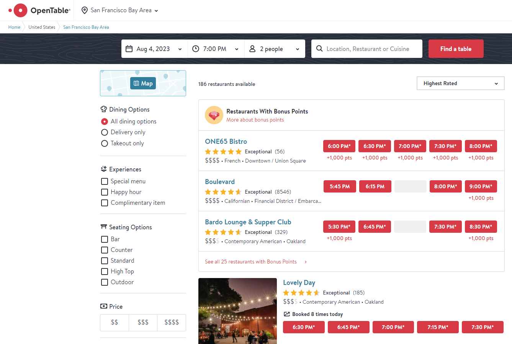Check the Happy hour checkbox

click(x=104, y=192)
